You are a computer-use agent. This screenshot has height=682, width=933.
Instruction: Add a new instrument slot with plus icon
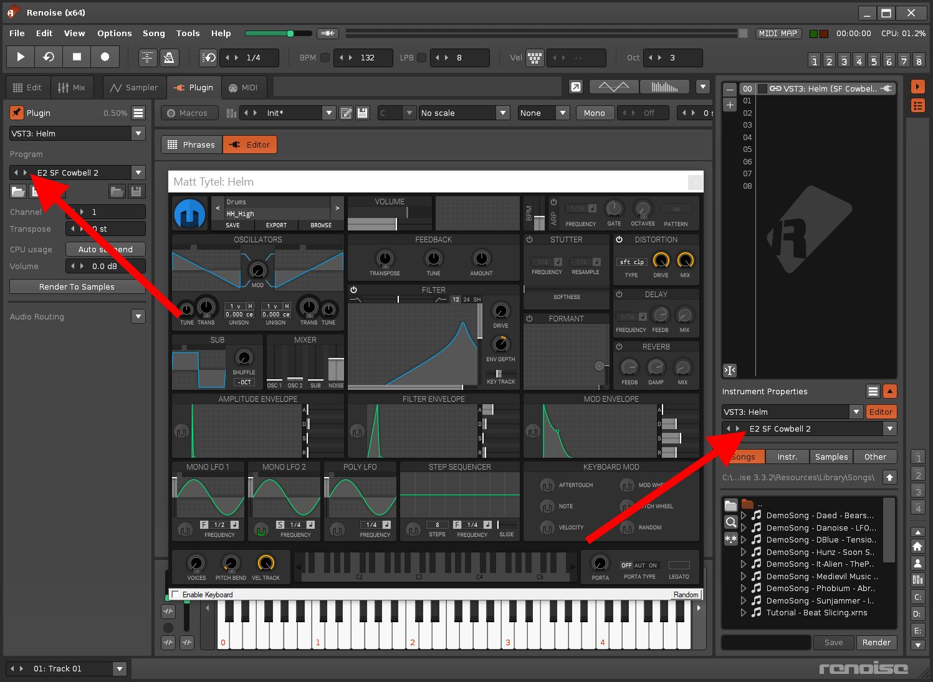[730, 105]
